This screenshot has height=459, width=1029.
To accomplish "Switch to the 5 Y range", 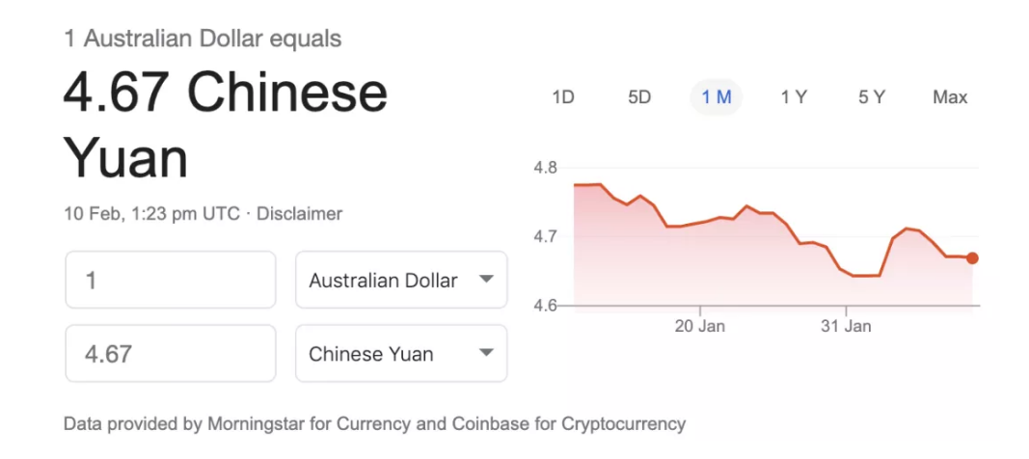I will (872, 97).
